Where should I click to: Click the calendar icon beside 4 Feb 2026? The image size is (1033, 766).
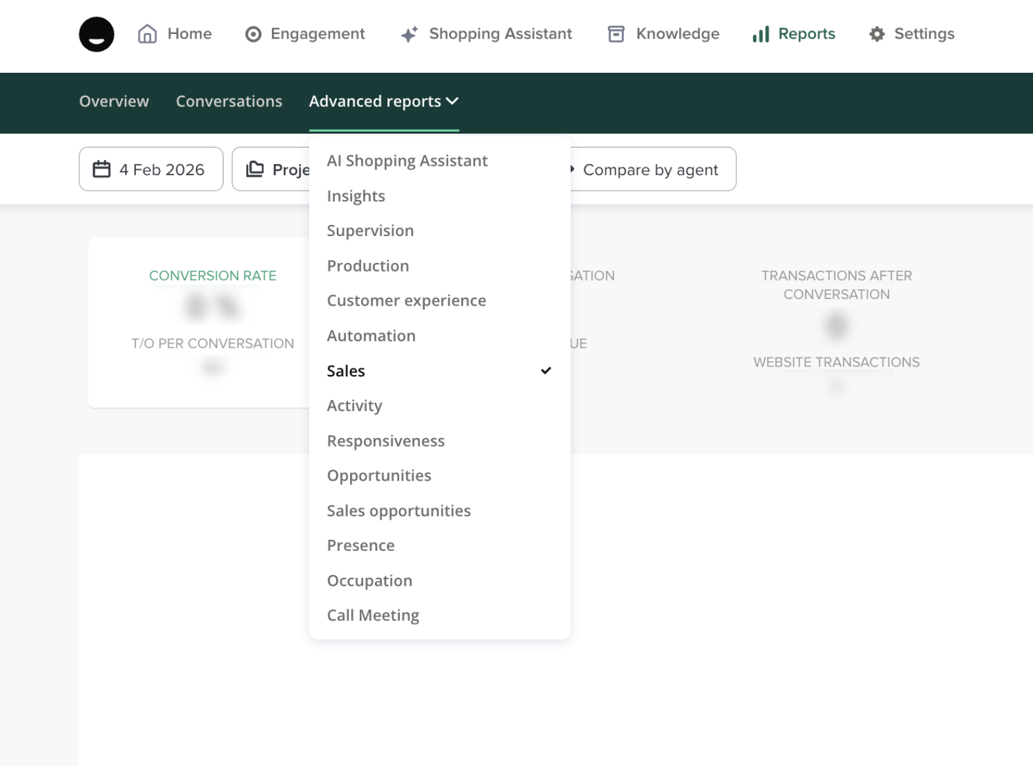tap(102, 169)
